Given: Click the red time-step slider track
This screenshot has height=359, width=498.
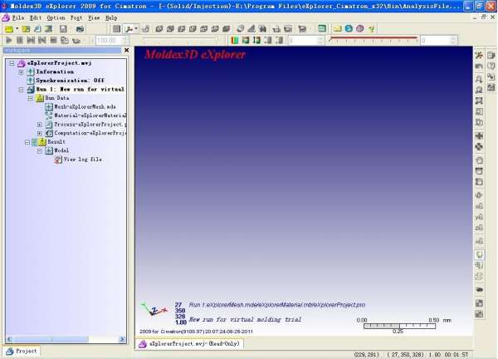Looking at the screenshot, I should tap(373, 39).
